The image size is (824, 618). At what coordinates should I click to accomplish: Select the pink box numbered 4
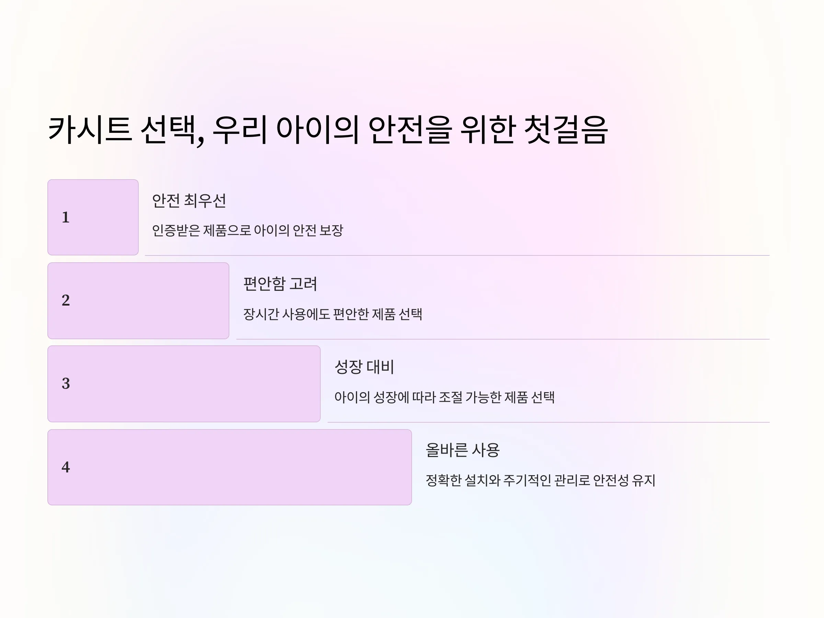click(x=229, y=467)
